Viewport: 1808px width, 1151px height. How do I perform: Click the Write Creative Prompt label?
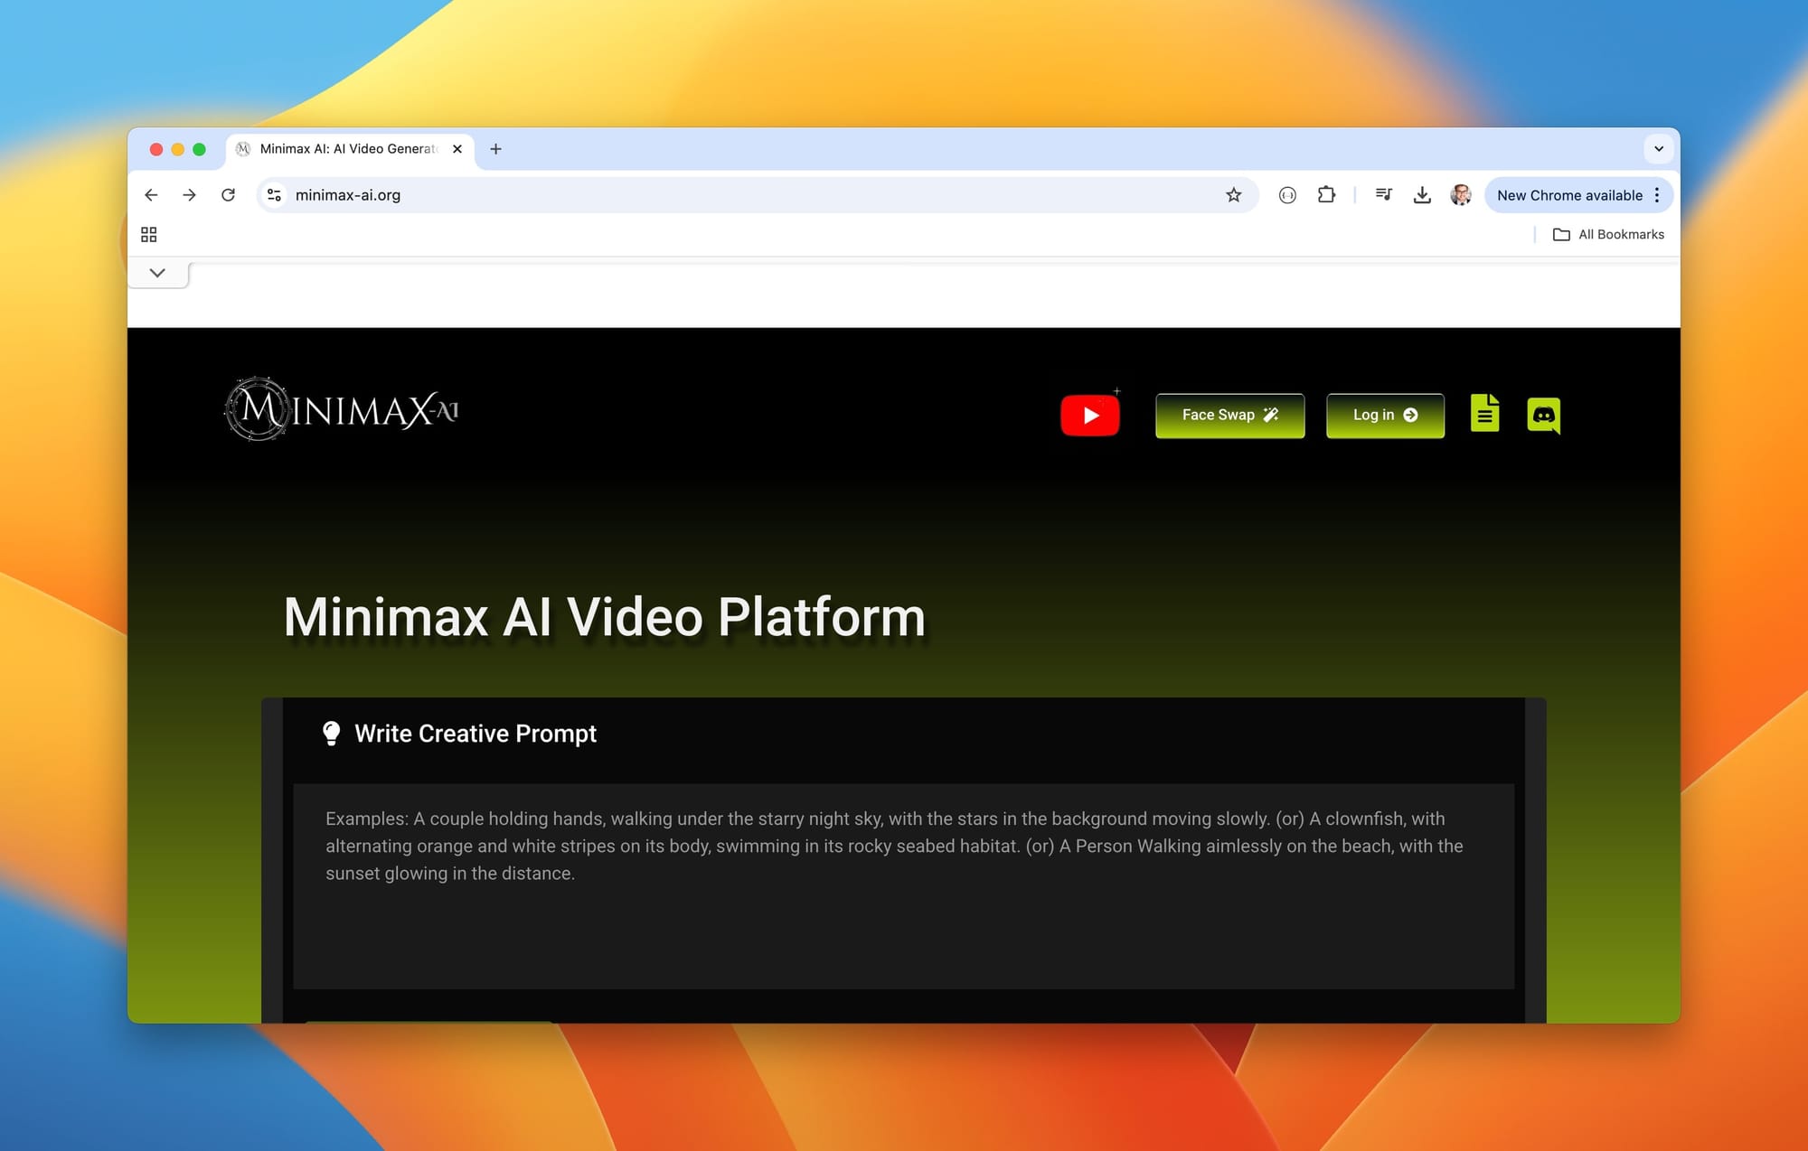coord(476,734)
